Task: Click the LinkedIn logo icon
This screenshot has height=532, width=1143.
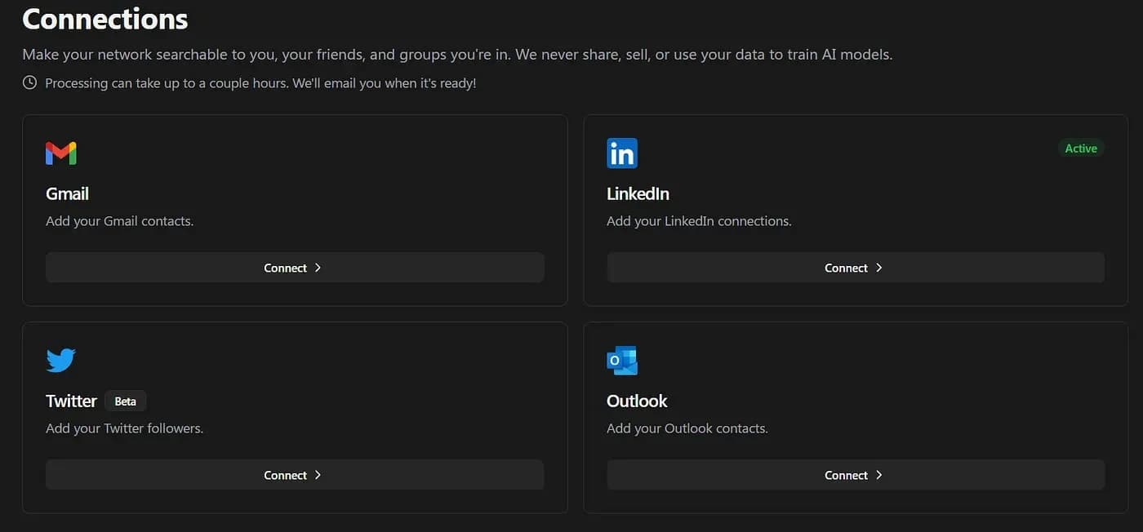Action: coord(622,153)
